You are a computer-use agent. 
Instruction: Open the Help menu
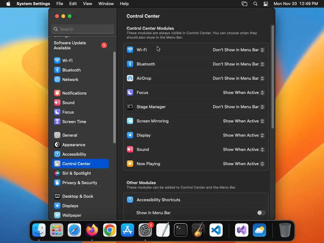click(x=124, y=4)
